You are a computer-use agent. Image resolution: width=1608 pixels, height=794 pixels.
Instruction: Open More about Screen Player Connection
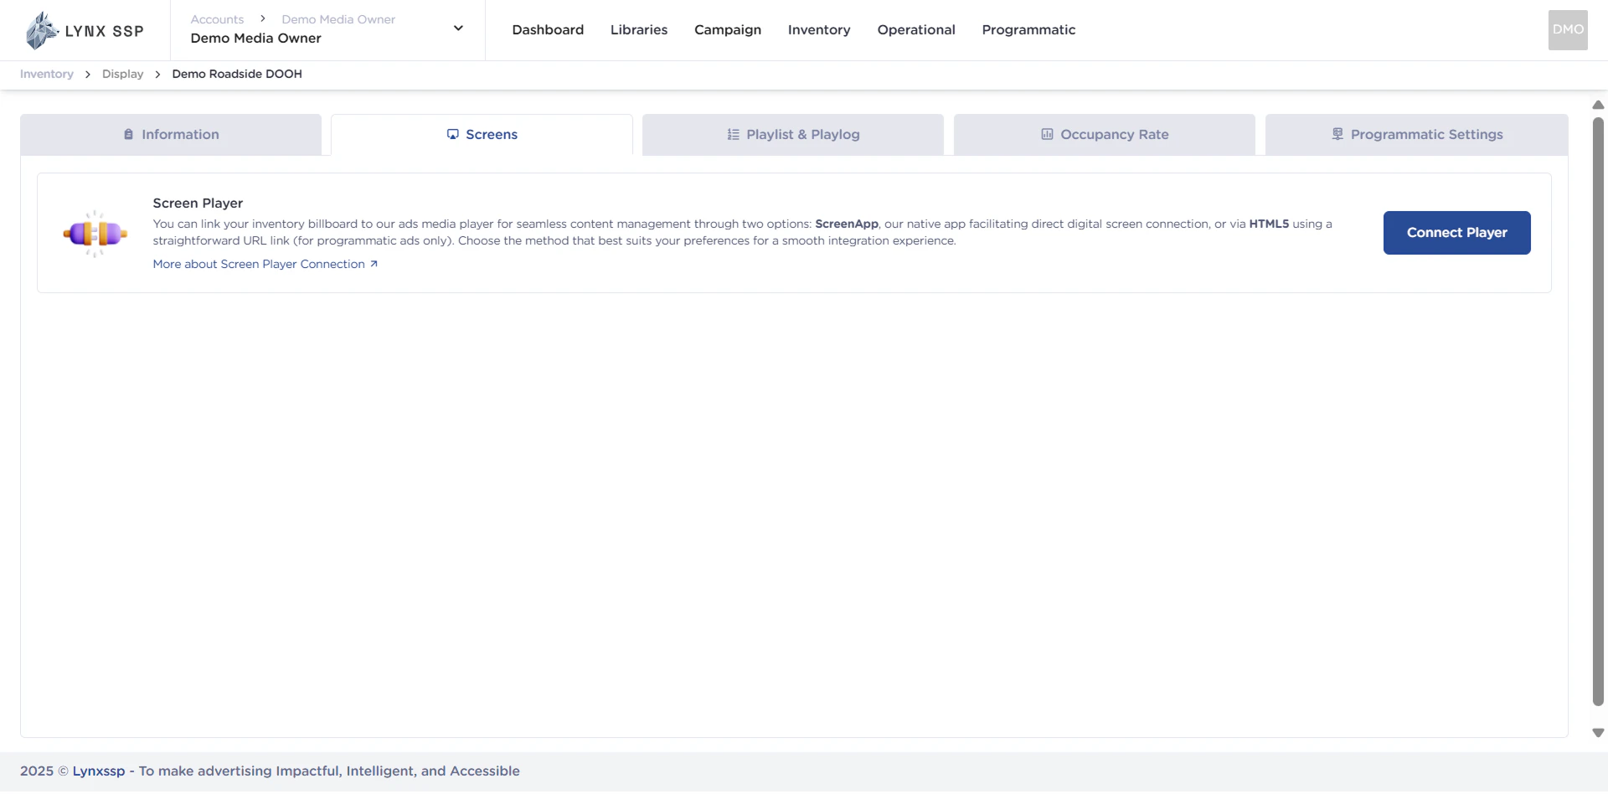pos(259,263)
